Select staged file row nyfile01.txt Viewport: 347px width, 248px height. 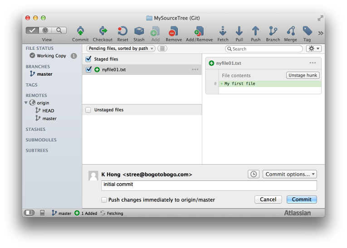pyautogui.click(x=142, y=69)
